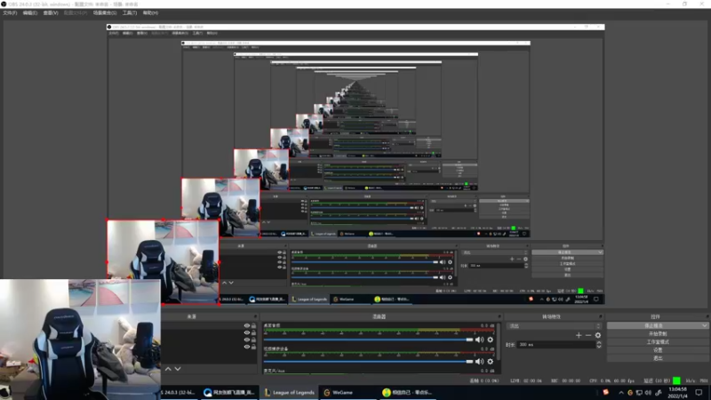
Task: Click the 开始录制 start recording button
Action: point(658,334)
